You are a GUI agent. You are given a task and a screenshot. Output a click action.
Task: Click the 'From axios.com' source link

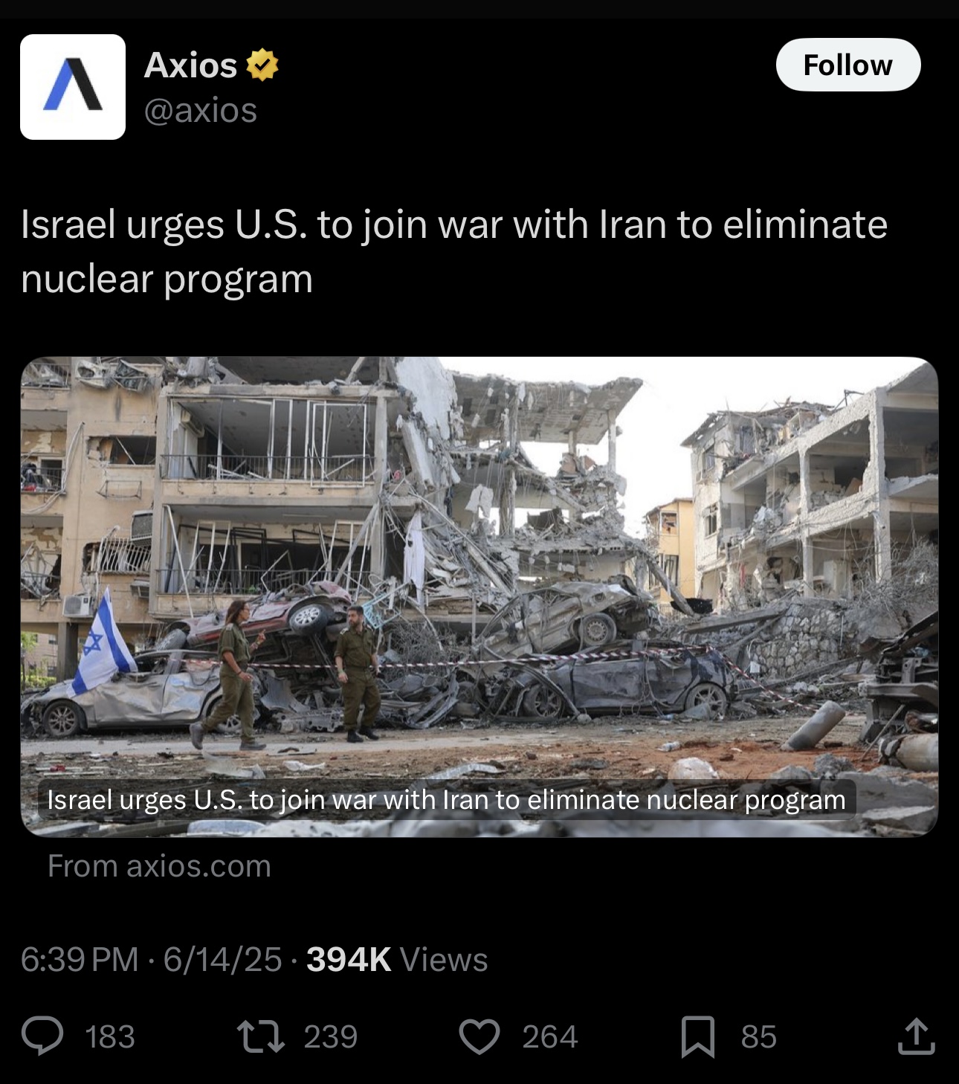[x=159, y=865]
